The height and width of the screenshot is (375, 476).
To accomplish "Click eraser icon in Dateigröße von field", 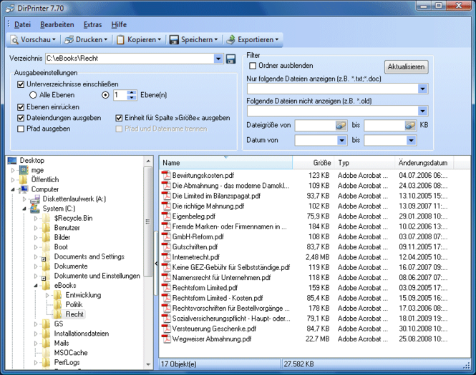I will click(x=341, y=126).
